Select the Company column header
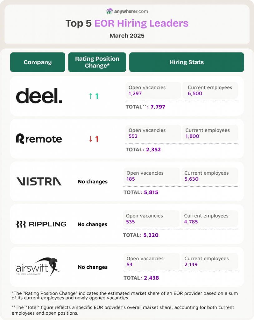The width and height of the screenshot is (254, 320). pos(37,62)
